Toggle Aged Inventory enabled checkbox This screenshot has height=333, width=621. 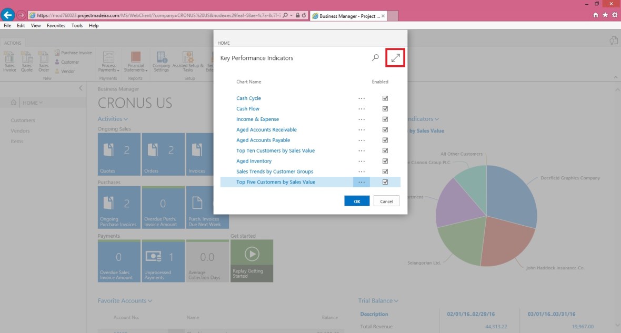385,162
